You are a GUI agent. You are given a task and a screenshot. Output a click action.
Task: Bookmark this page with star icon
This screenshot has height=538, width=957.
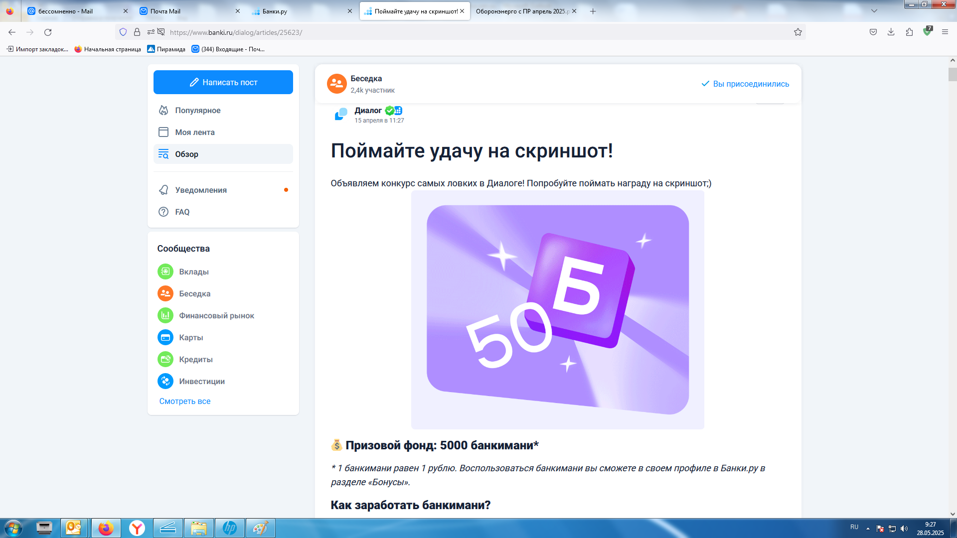pyautogui.click(x=798, y=32)
